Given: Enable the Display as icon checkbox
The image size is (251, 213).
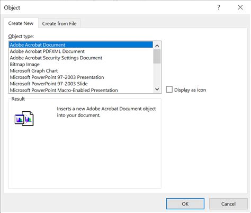Looking at the screenshot, I should (169, 90).
